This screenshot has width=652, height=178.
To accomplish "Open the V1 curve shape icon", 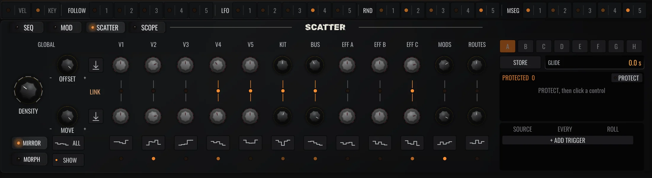I will [x=121, y=143].
